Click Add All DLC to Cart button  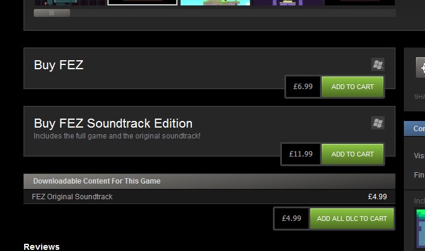click(x=351, y=218)
